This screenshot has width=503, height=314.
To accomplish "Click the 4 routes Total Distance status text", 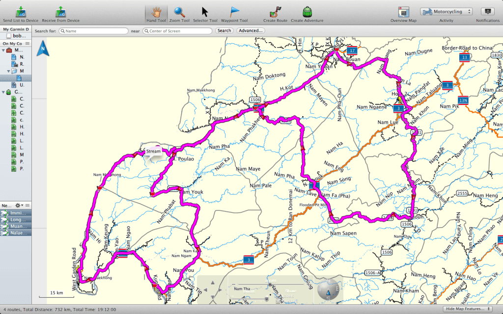I will click(x=59, y=310).
